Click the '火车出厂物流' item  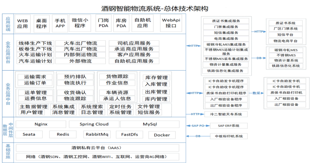[x=81, y=43]
